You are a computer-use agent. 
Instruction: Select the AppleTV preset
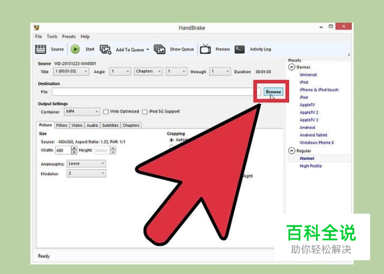pos(307,105)
